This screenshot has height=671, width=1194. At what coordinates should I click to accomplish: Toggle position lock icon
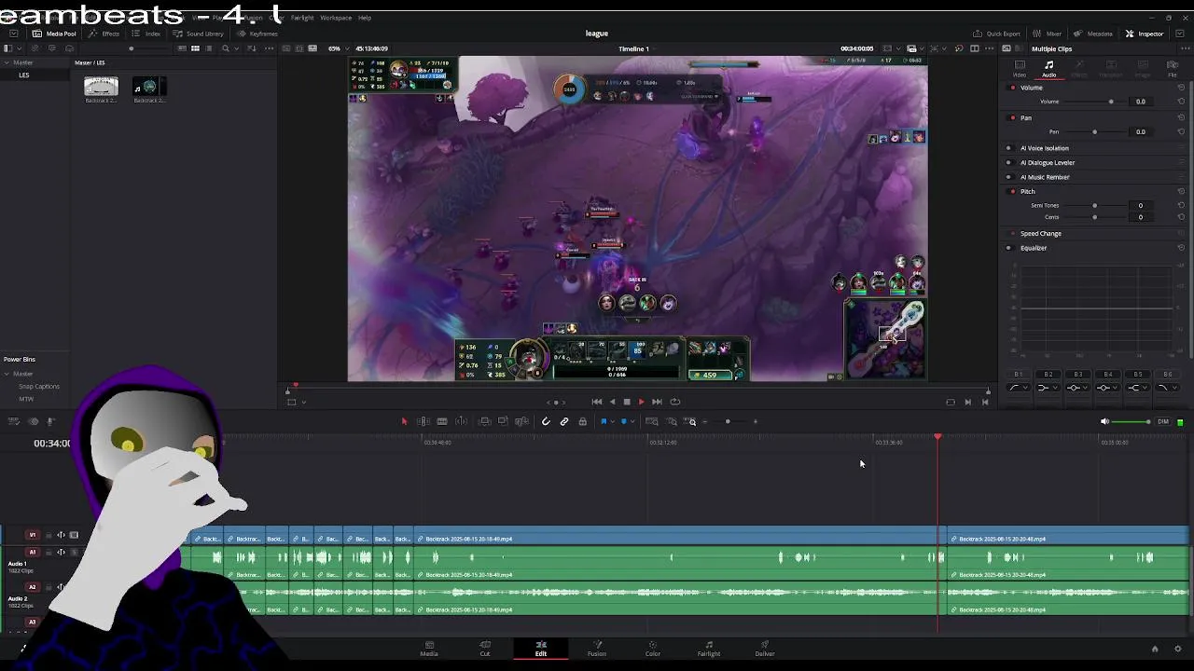coord(582,421)
